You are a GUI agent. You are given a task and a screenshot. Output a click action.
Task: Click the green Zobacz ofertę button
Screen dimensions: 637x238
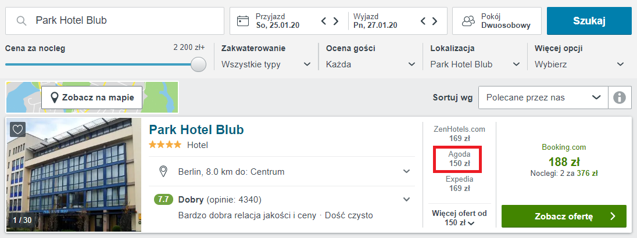click(563, 217)
